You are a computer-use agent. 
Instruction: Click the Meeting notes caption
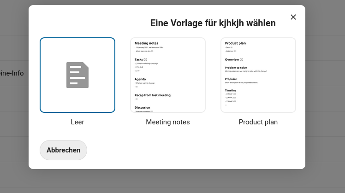168,122
